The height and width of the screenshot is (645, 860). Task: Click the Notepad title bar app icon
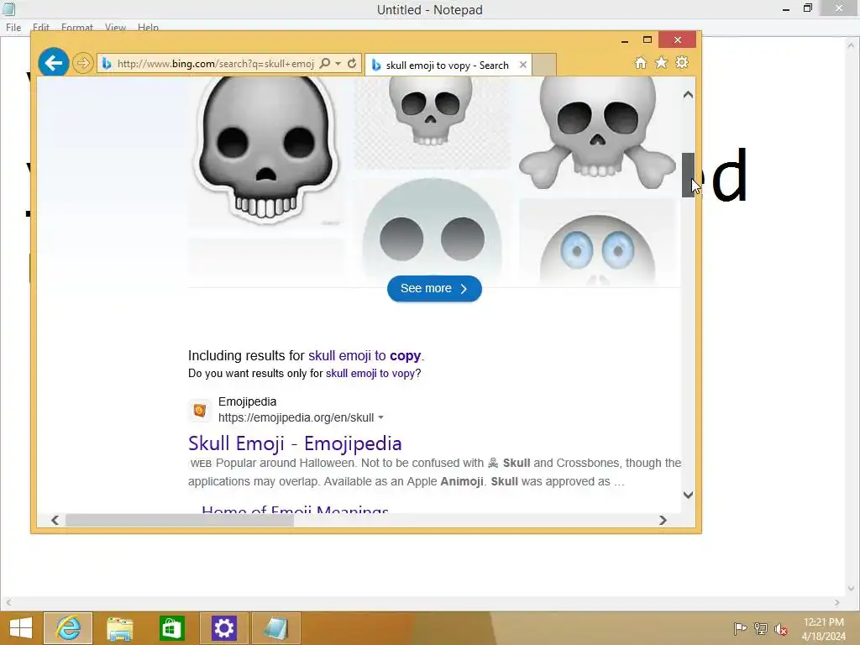8,8
